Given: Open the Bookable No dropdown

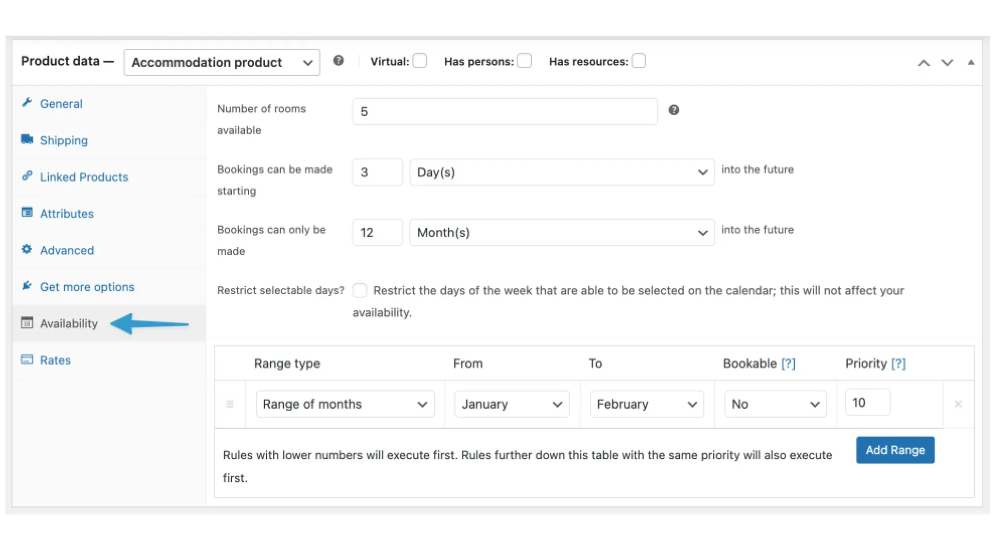Looking at the screenshot, I should 776,404.
